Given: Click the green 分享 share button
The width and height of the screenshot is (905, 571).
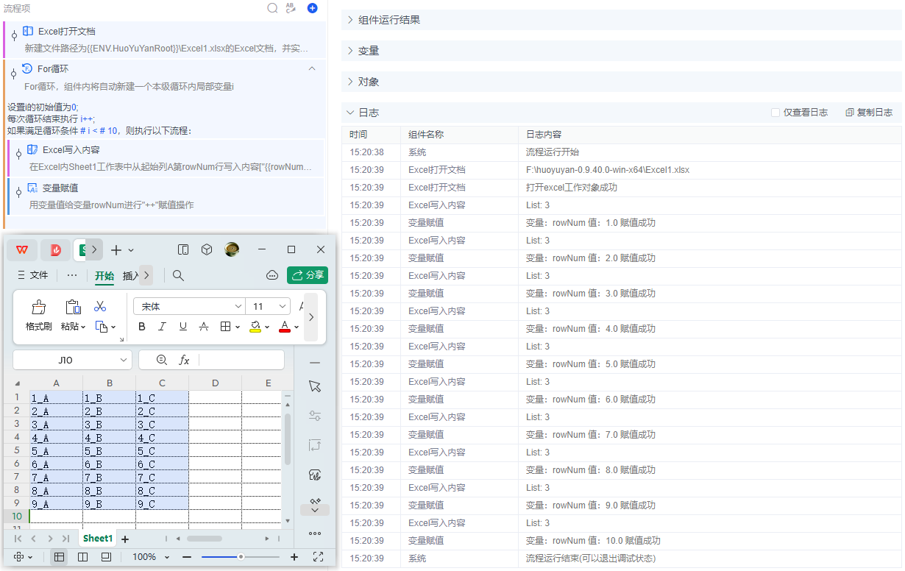Looking at the screenshot, I should click(308, 275).
